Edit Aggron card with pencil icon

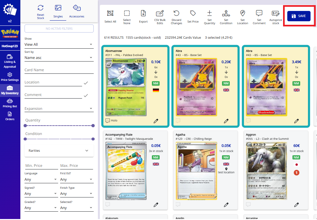(x=296, y=205)
